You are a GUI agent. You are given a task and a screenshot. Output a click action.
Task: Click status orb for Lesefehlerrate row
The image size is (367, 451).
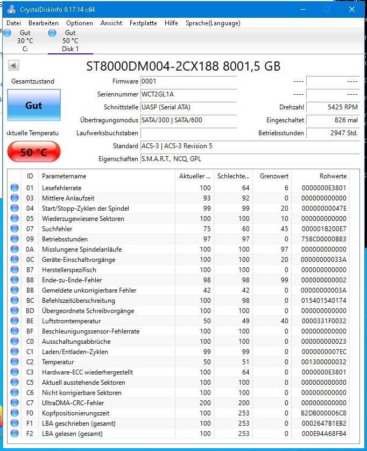15,188
